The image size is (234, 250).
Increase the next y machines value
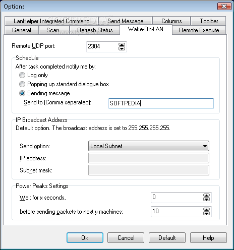(x=206, y=210)
